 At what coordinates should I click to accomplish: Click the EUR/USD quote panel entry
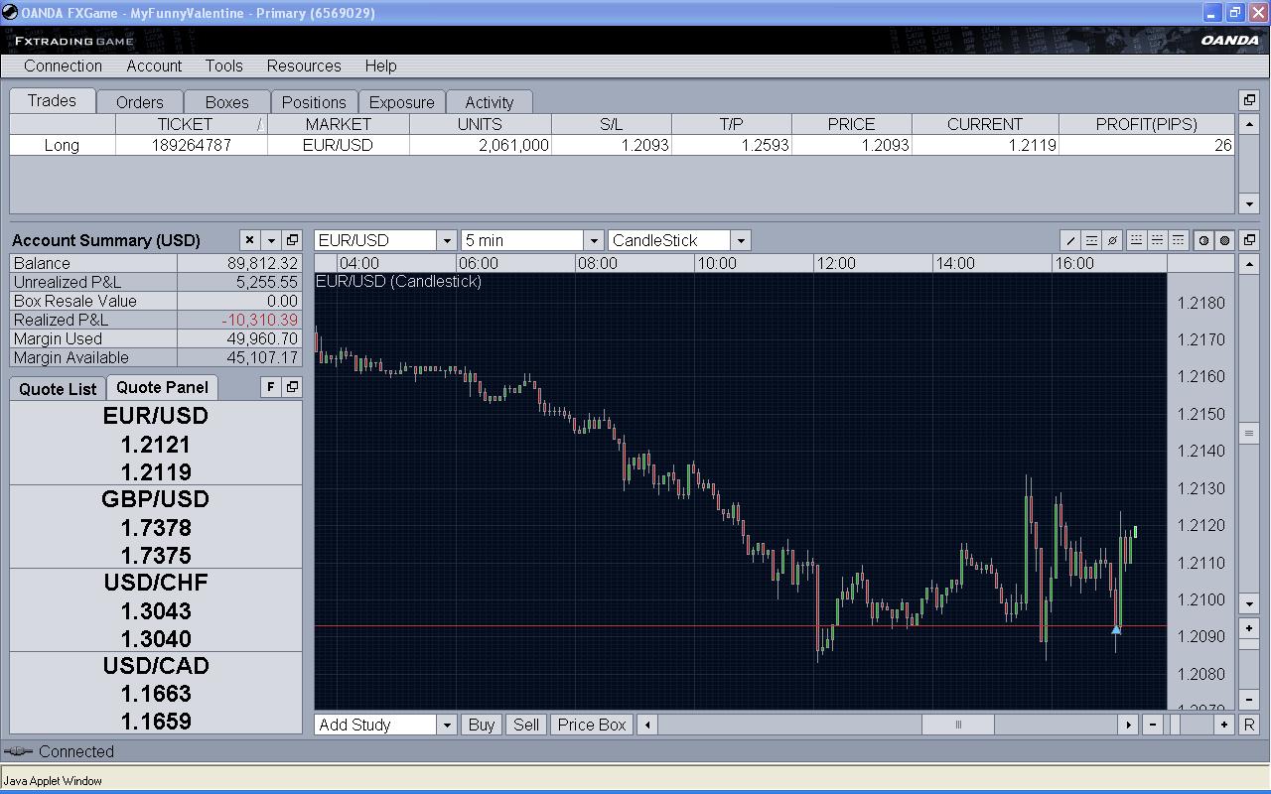coord(156,444)
